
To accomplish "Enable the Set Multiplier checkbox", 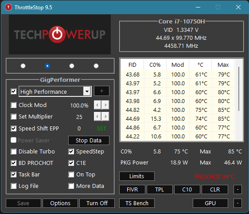I will (13, 117).
